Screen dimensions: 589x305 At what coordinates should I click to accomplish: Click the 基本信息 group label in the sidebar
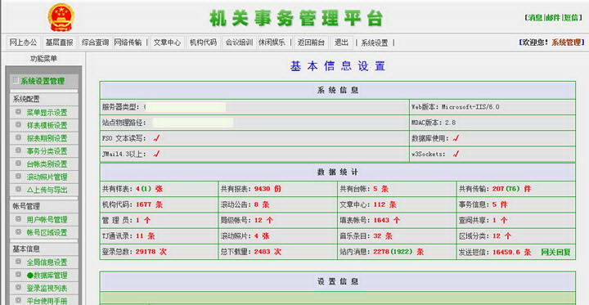tap(26, 249)
